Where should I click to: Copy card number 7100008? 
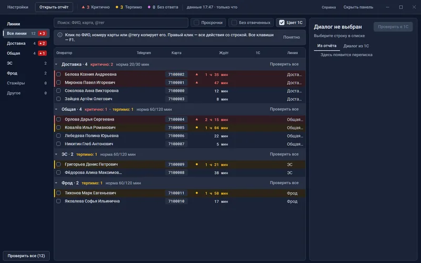[176, 173]
